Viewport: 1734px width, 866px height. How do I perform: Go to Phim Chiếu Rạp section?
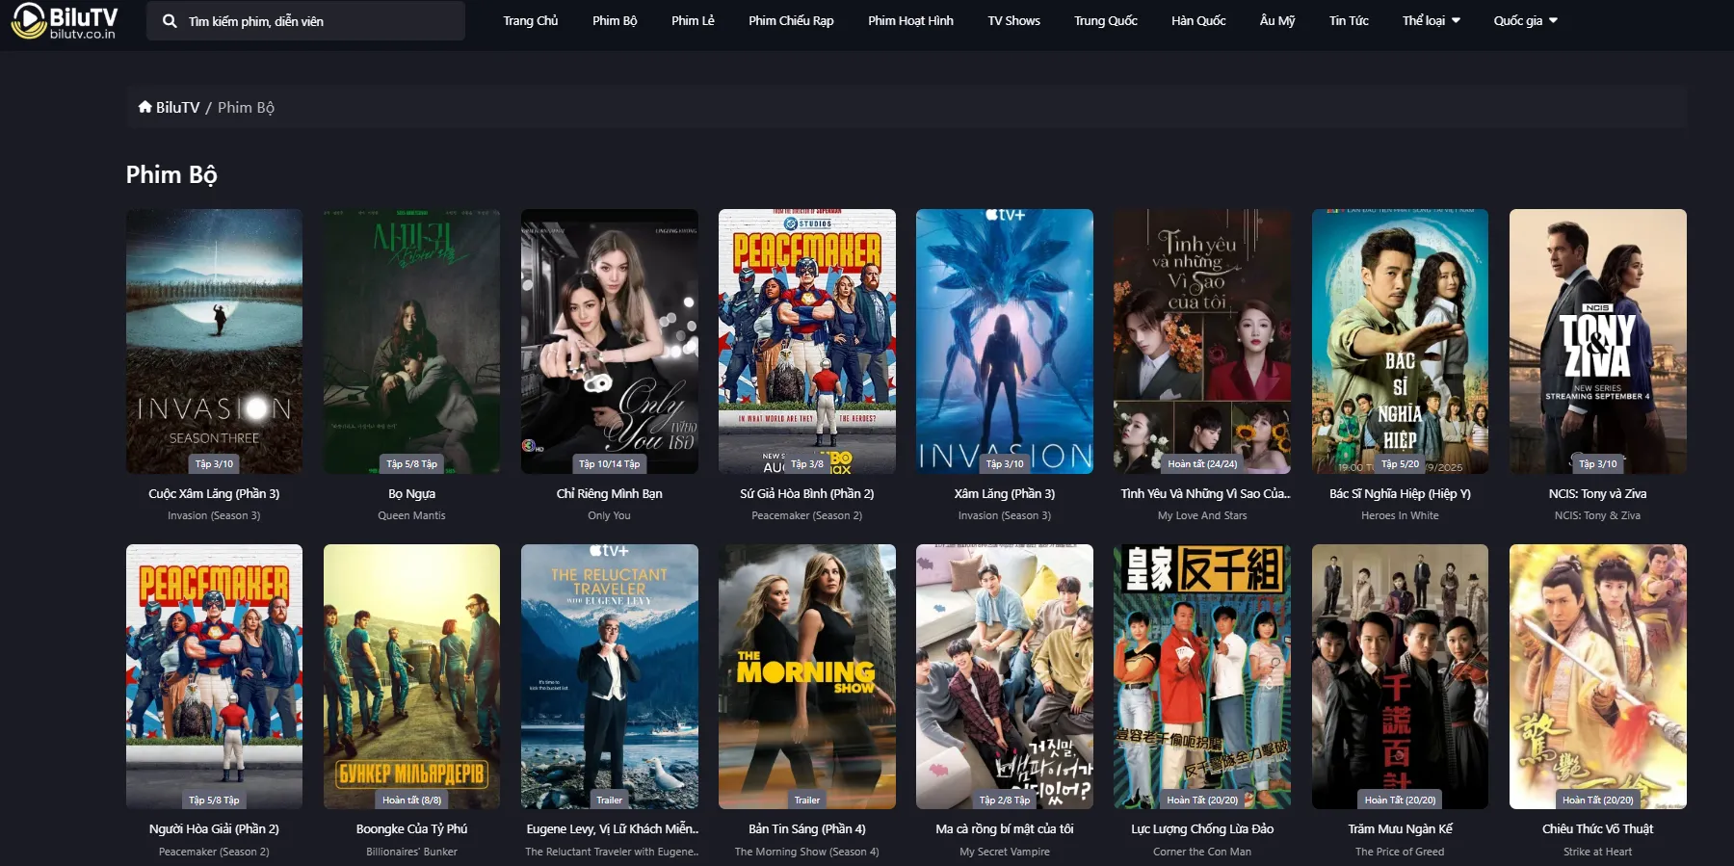pyautogui.click(x=791, y=20)
